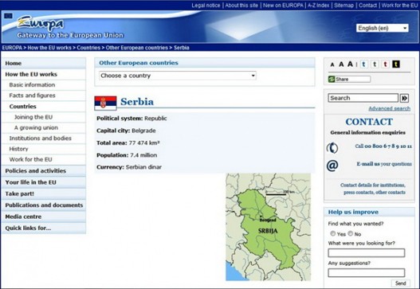The image size is (420, 289).
Task: Click the green Share icon
Action: click(x=332, y=79)
